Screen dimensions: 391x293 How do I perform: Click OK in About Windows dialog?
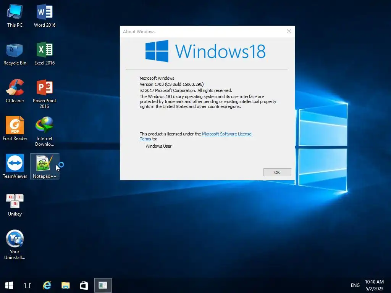click(x=277, y=172)
